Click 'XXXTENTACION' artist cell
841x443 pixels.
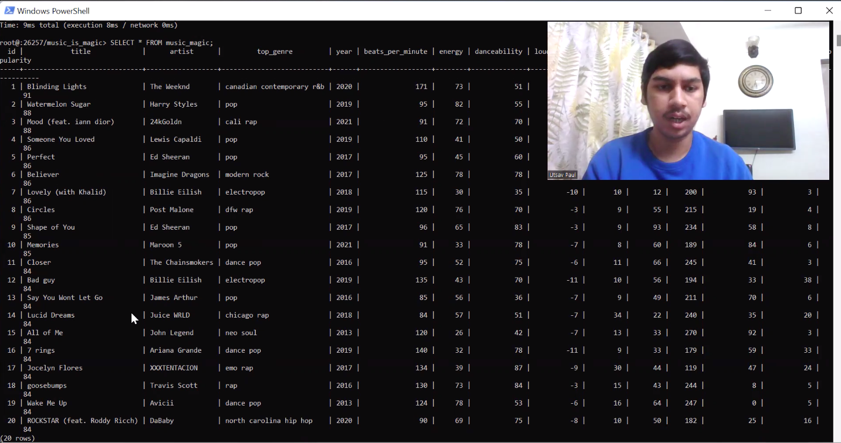coord(174,368)
